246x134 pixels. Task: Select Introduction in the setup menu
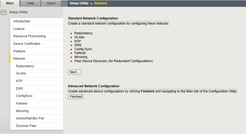tap(37, 21)
